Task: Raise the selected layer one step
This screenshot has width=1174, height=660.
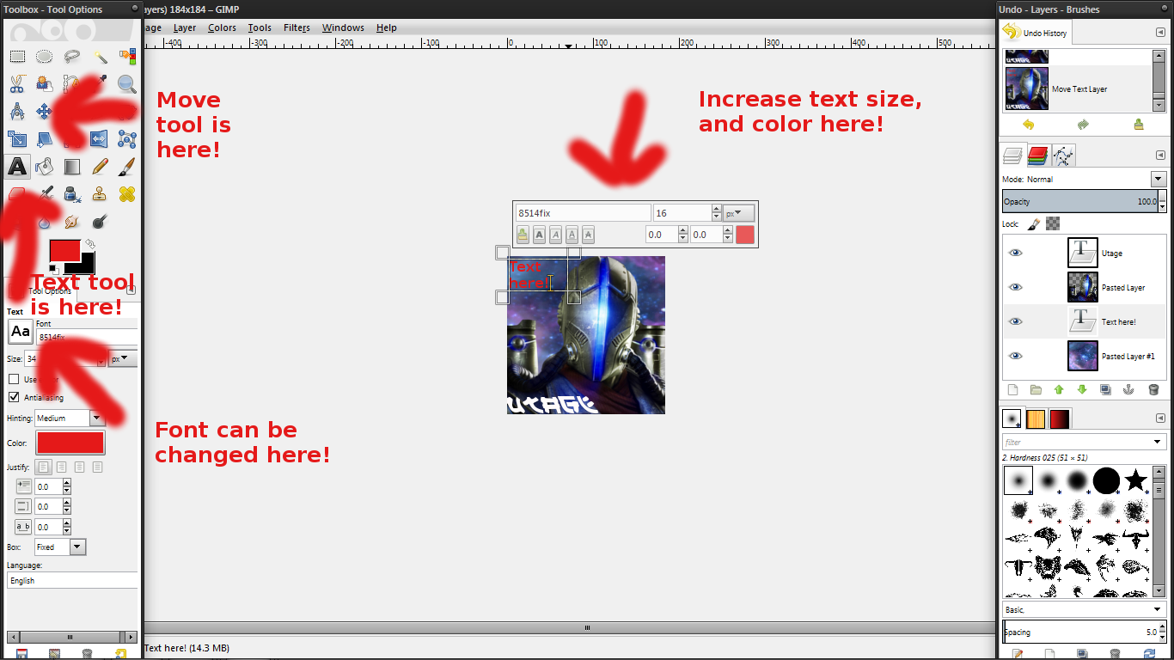Action: [1059, 389]
